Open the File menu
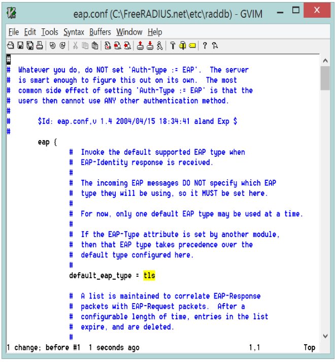 [13, 32]
